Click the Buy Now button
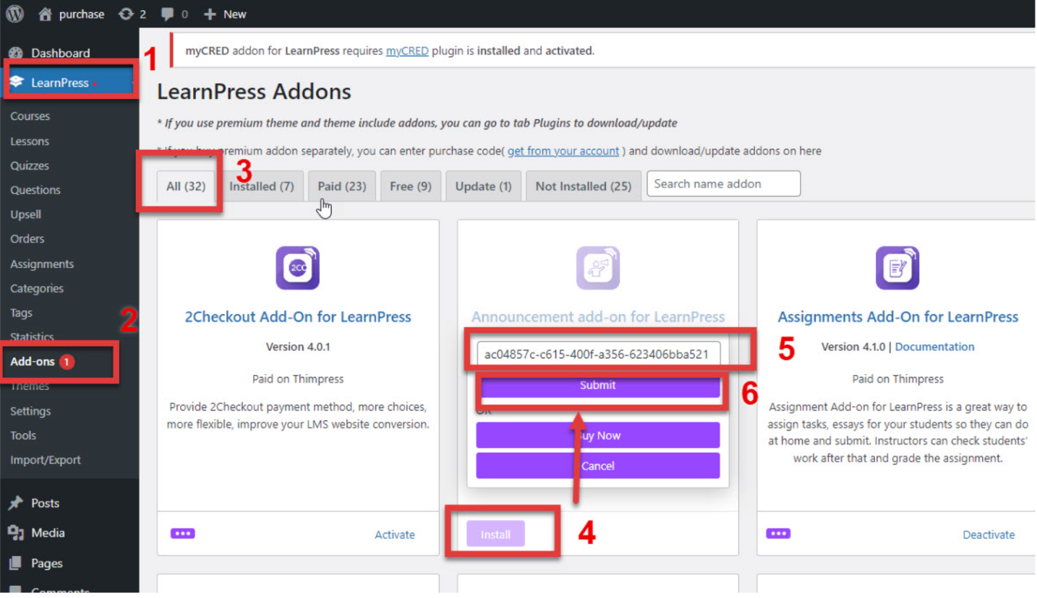 pyautogui.click(x=598, y=435)
